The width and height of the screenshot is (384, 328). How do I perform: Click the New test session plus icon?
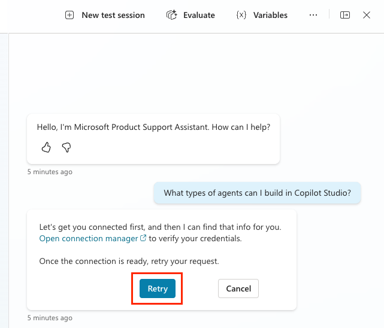pyautogui.click(x=69, y=15)
